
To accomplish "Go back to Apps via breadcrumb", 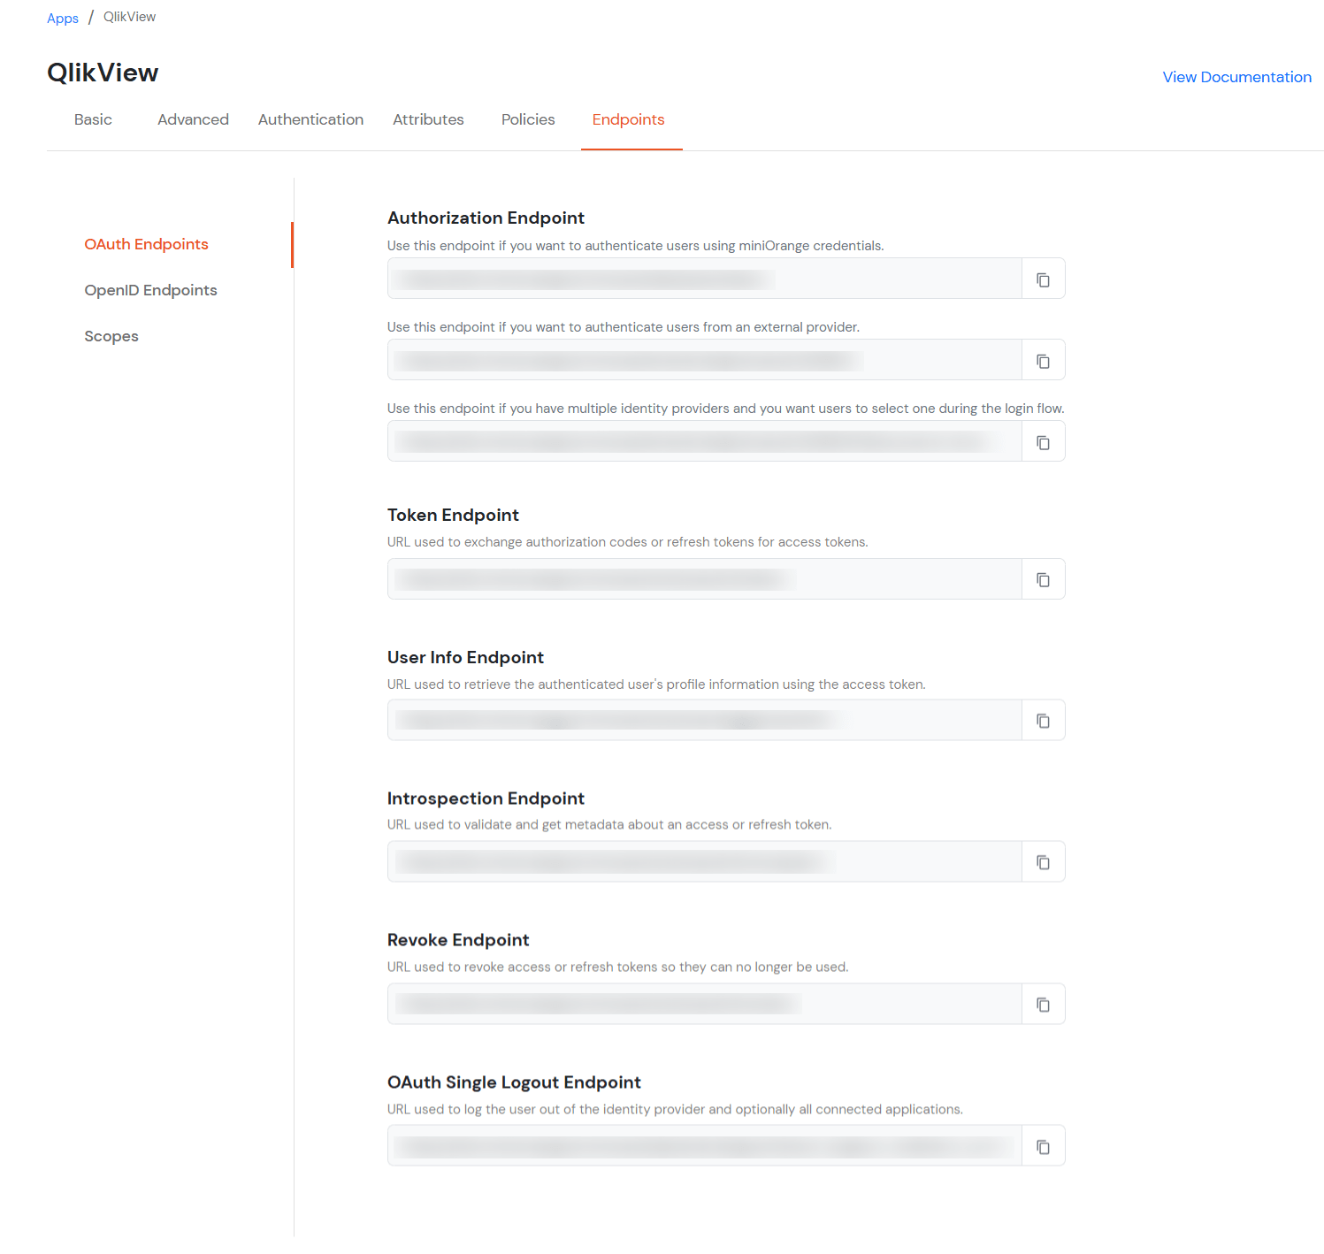I will pyautogui.click(x=63, y=18).
